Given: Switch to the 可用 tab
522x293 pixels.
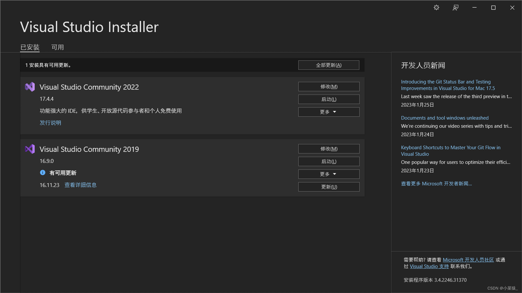Looking at the screenshot, I should pyautogui.click(x=57, y=47).
